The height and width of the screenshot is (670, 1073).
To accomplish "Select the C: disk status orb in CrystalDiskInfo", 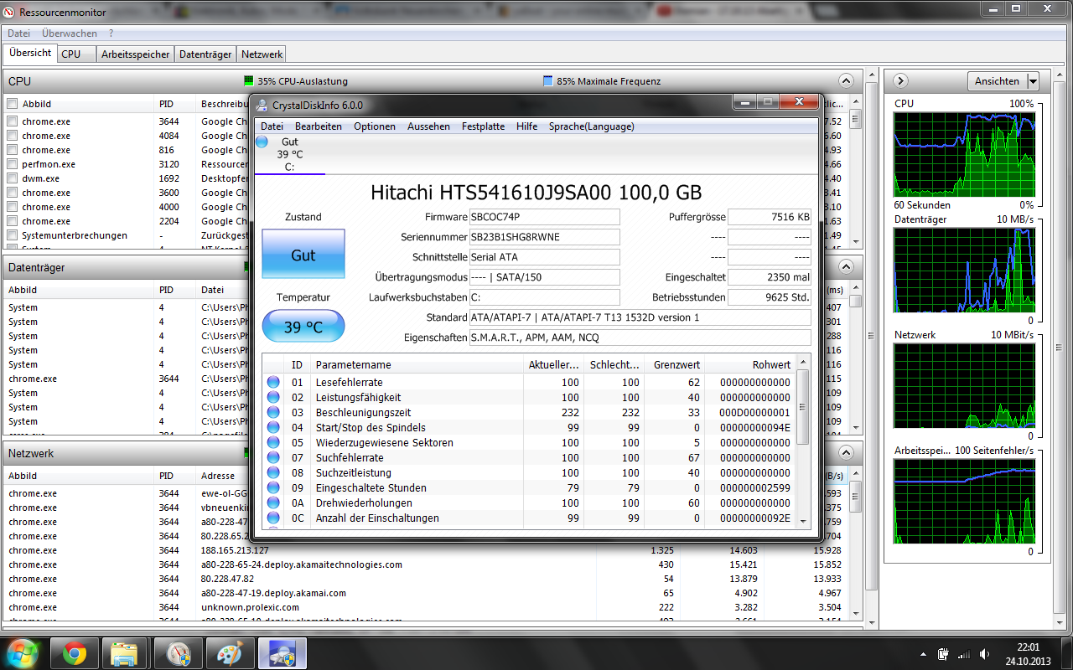I will (x=262, y=142).
